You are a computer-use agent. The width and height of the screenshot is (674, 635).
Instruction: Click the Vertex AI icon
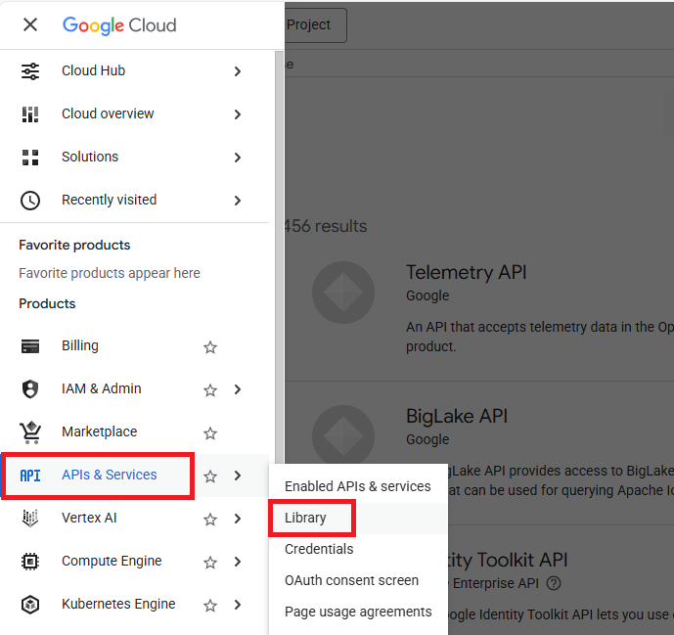(x=30, y=519)
